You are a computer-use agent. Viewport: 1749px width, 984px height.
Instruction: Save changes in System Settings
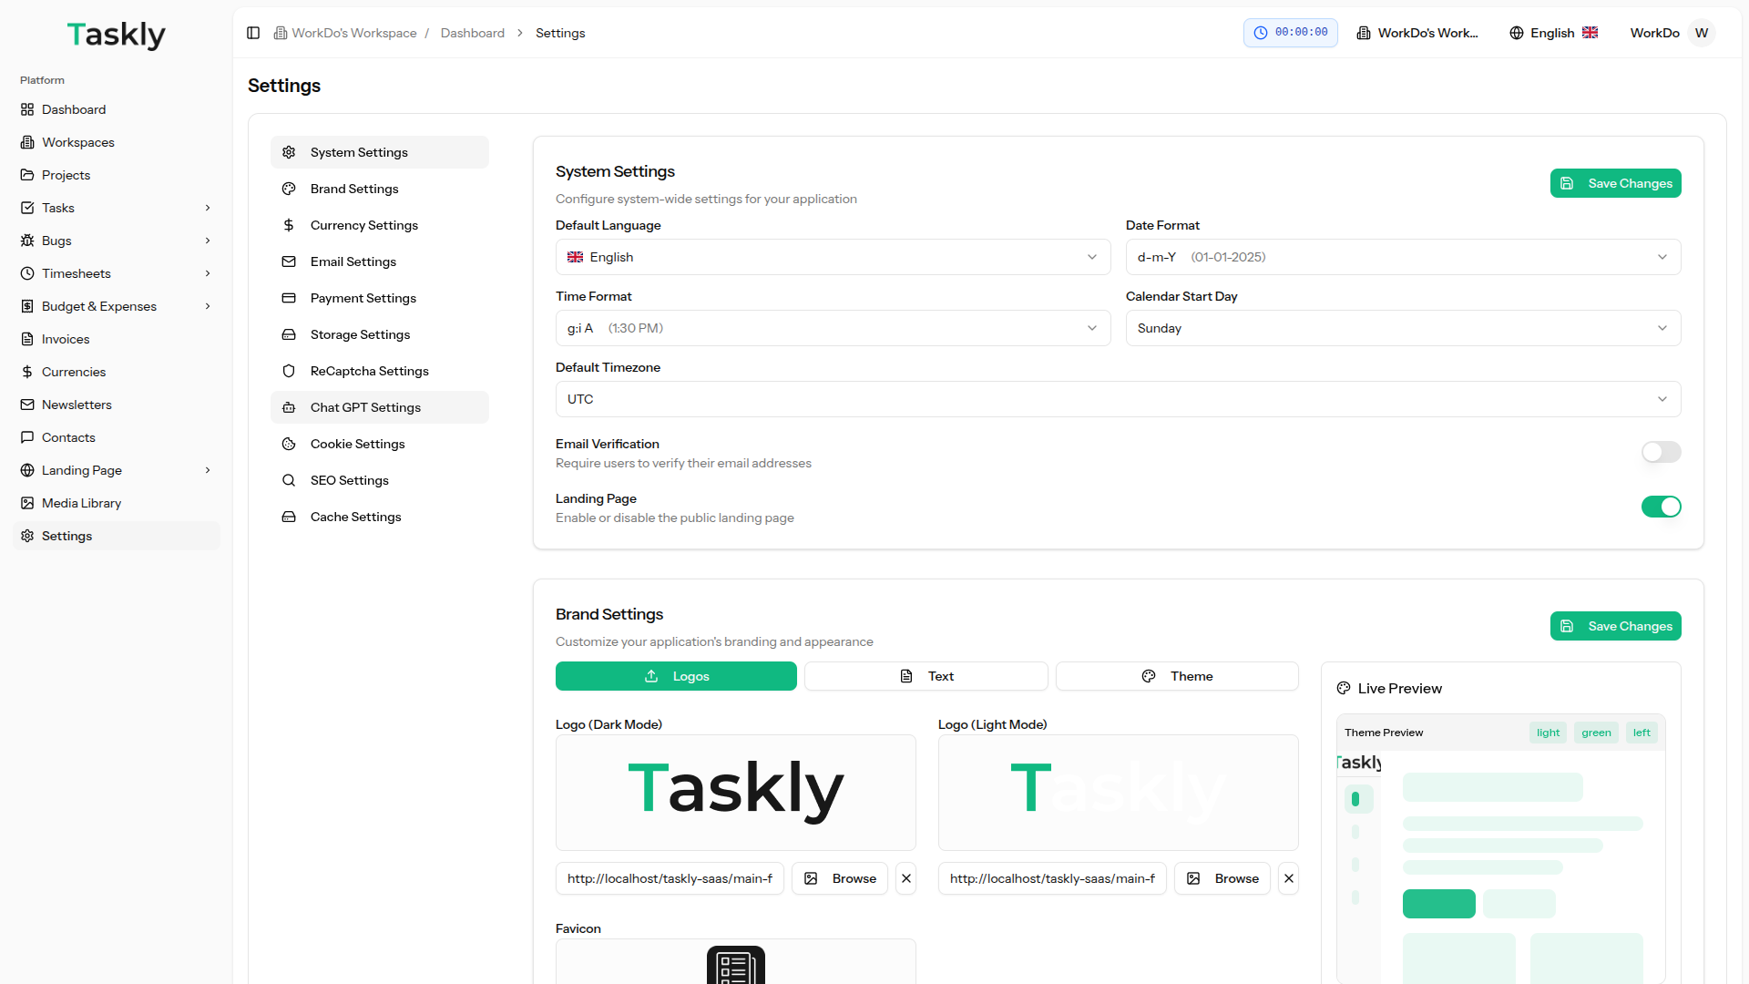[x=1615, y=183]
